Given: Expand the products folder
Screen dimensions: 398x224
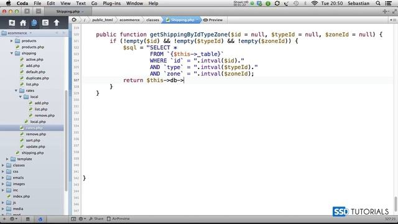Looking at the screenshot, I should tap(11, 40).
